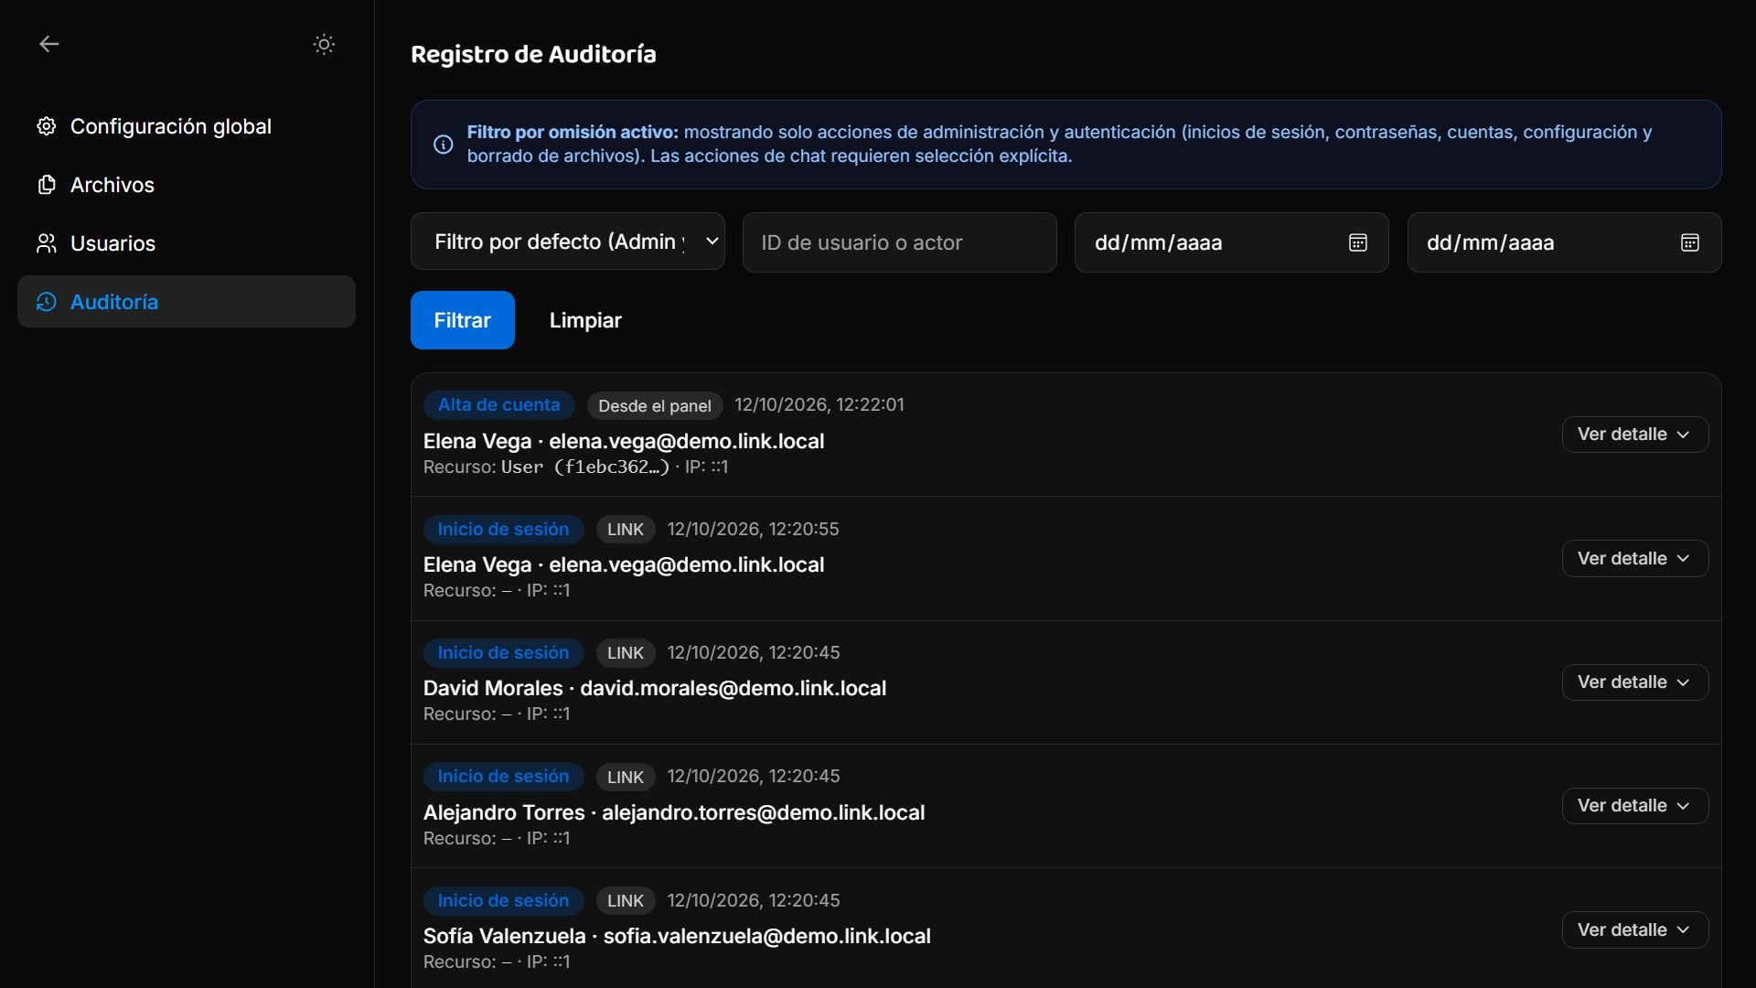Click the info icon in filter banner
This screenshot has width=1756, height=988.
point(443,145)
